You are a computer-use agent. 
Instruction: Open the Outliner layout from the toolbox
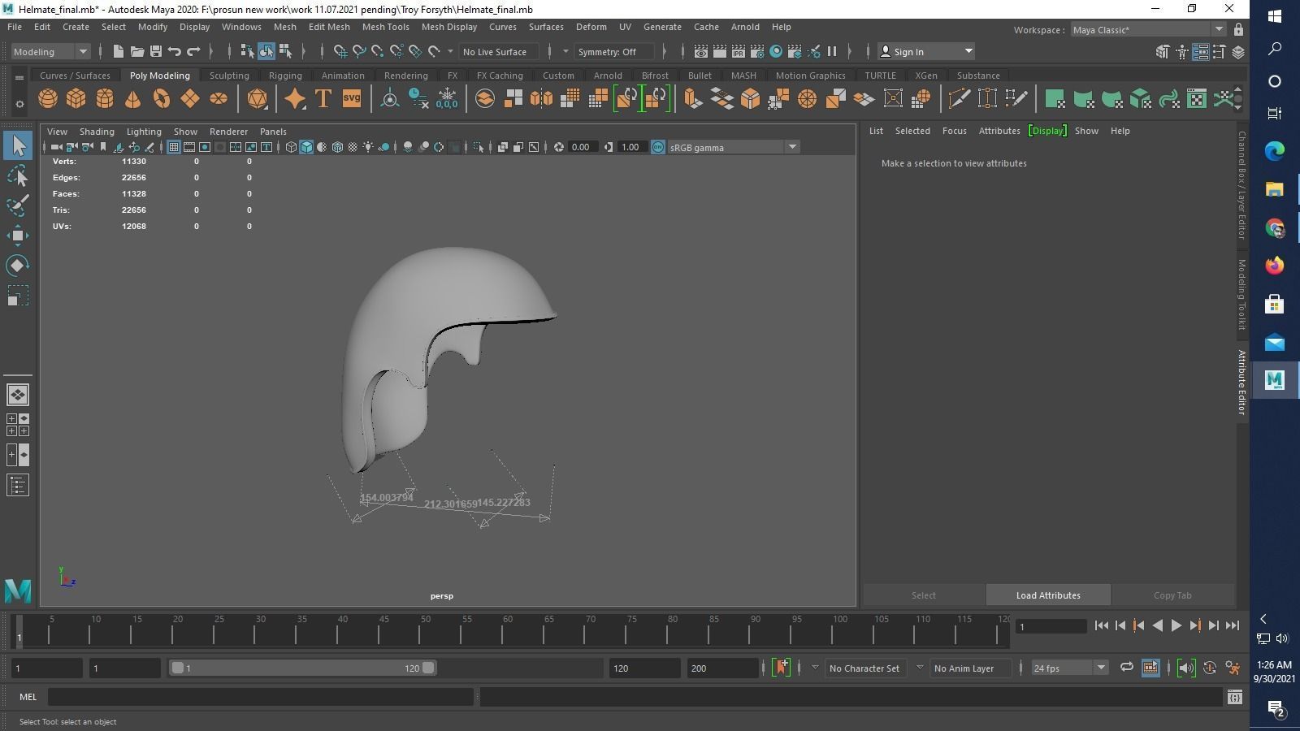[x=18, y=486]
